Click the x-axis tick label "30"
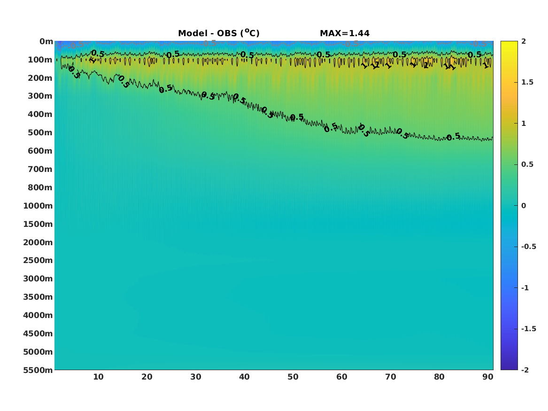548x411 pixels. [196, 377]
